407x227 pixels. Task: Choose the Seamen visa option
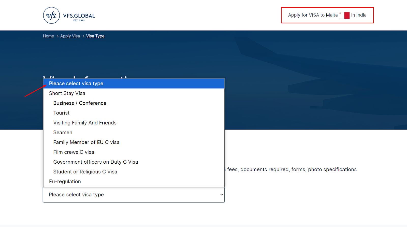[x=134, y=133]
